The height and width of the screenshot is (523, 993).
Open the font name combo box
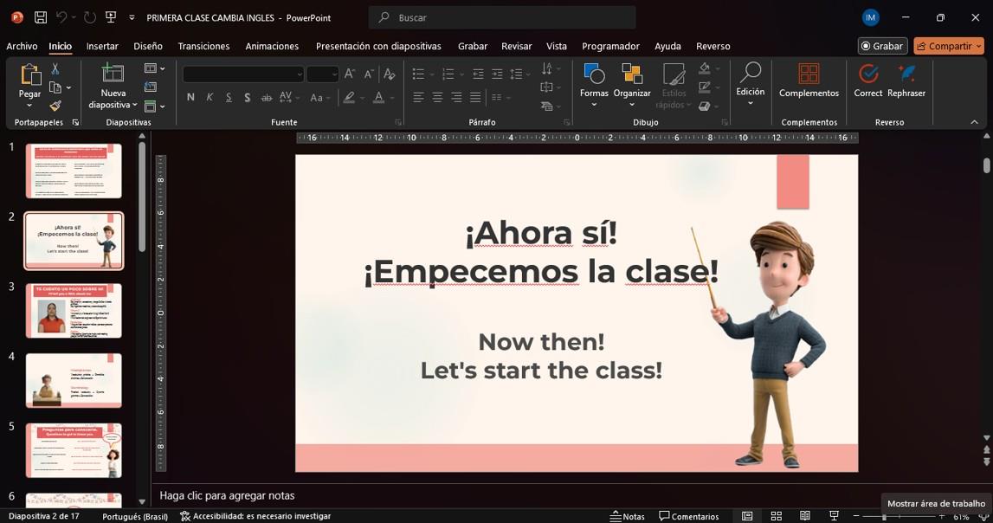[x=242, y=74]
